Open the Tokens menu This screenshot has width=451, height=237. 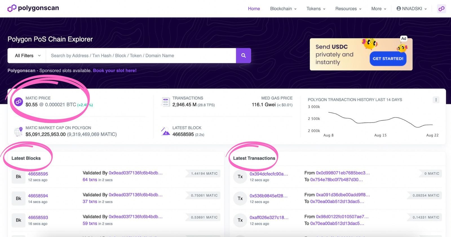(x=316, y=9)
